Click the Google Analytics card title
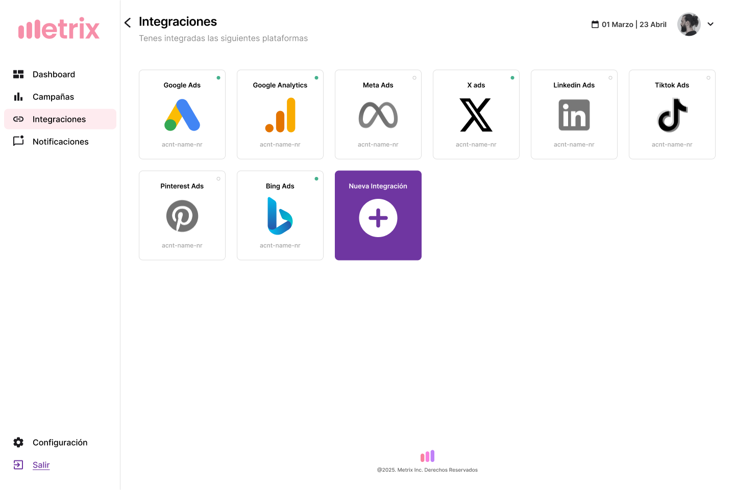The height and width of the screenshot is (490, 735). pos(280,85)
